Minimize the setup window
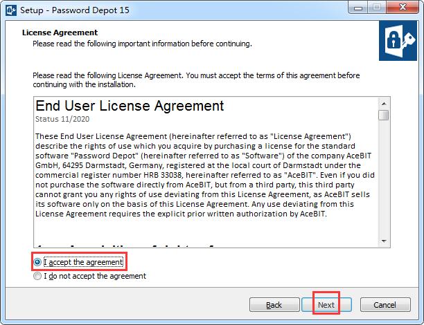424x325 pixels. (358, 8)
